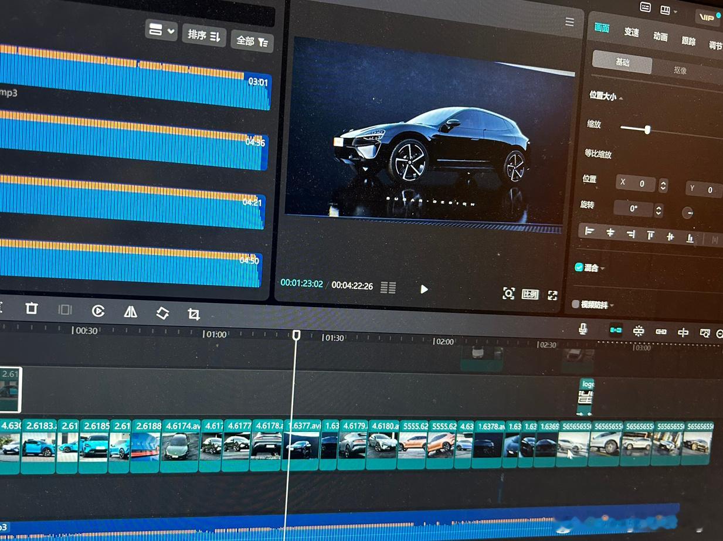The image size is (723, 541).
Task: Open the 排序 sort dropdown
Action: 204,35
